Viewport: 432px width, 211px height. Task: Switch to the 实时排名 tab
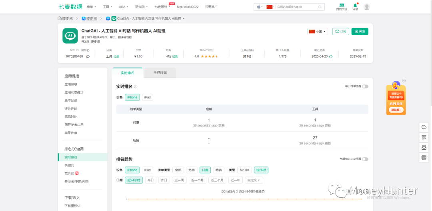(x=128, y=73)
